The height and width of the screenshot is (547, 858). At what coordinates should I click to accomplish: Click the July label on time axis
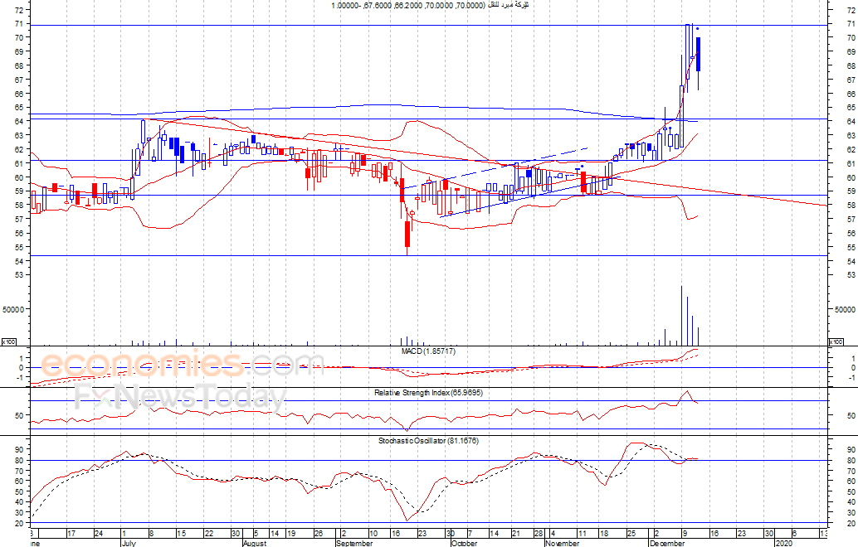(x=129, y=543)
